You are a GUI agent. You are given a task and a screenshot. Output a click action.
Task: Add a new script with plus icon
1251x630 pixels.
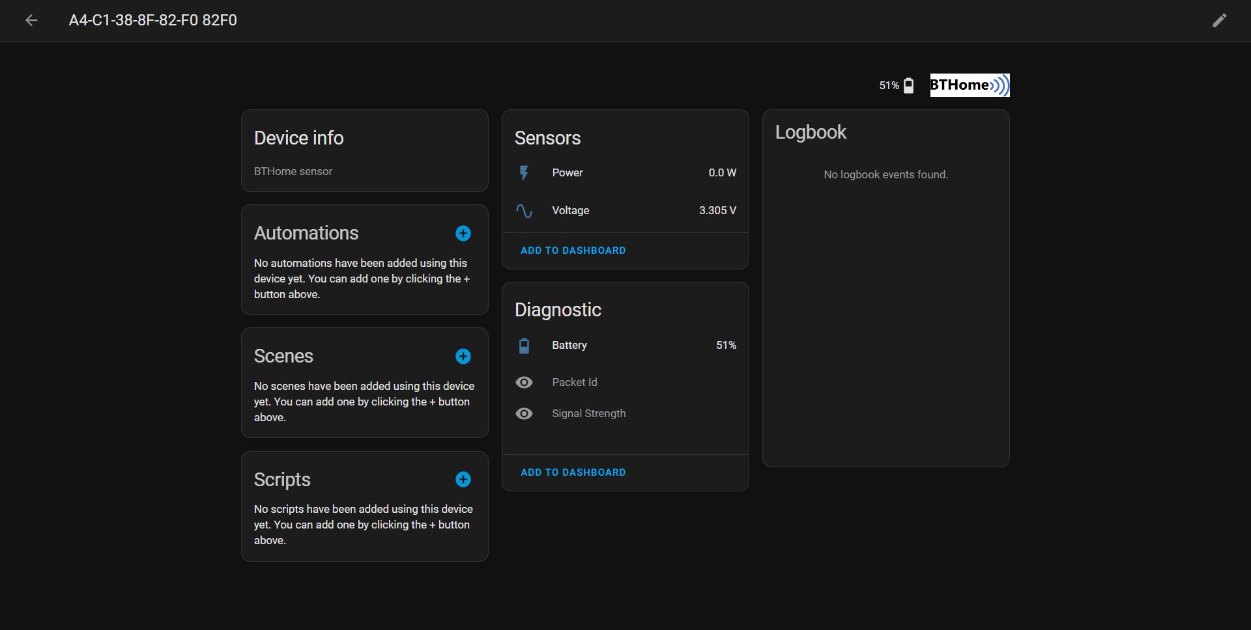click(463, 480)
